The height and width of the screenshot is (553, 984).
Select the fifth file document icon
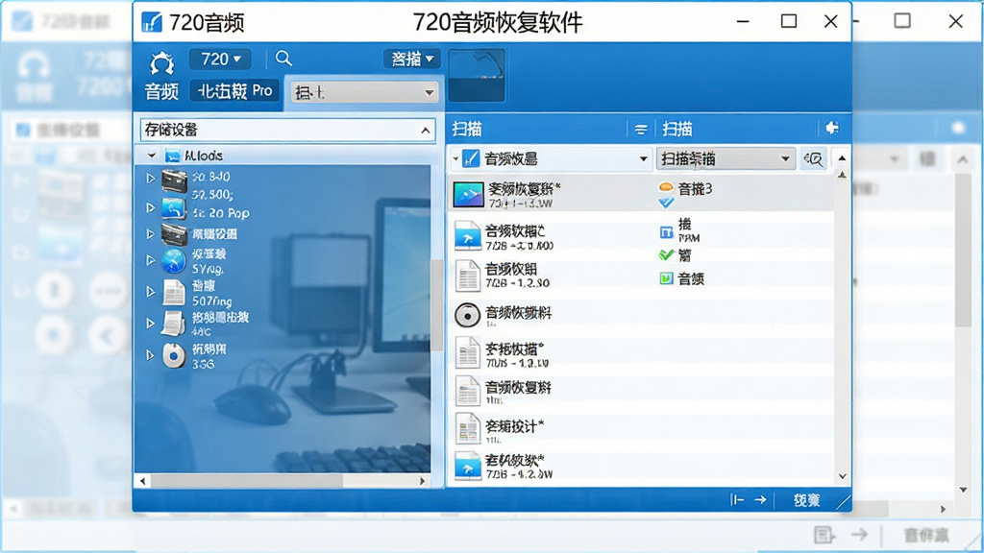(x=468, y=353)
